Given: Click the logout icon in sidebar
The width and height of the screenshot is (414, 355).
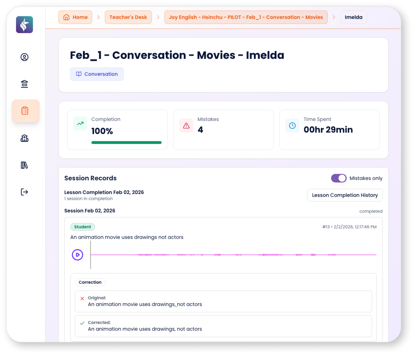Looking at the screenshot, I should point(24,192).
